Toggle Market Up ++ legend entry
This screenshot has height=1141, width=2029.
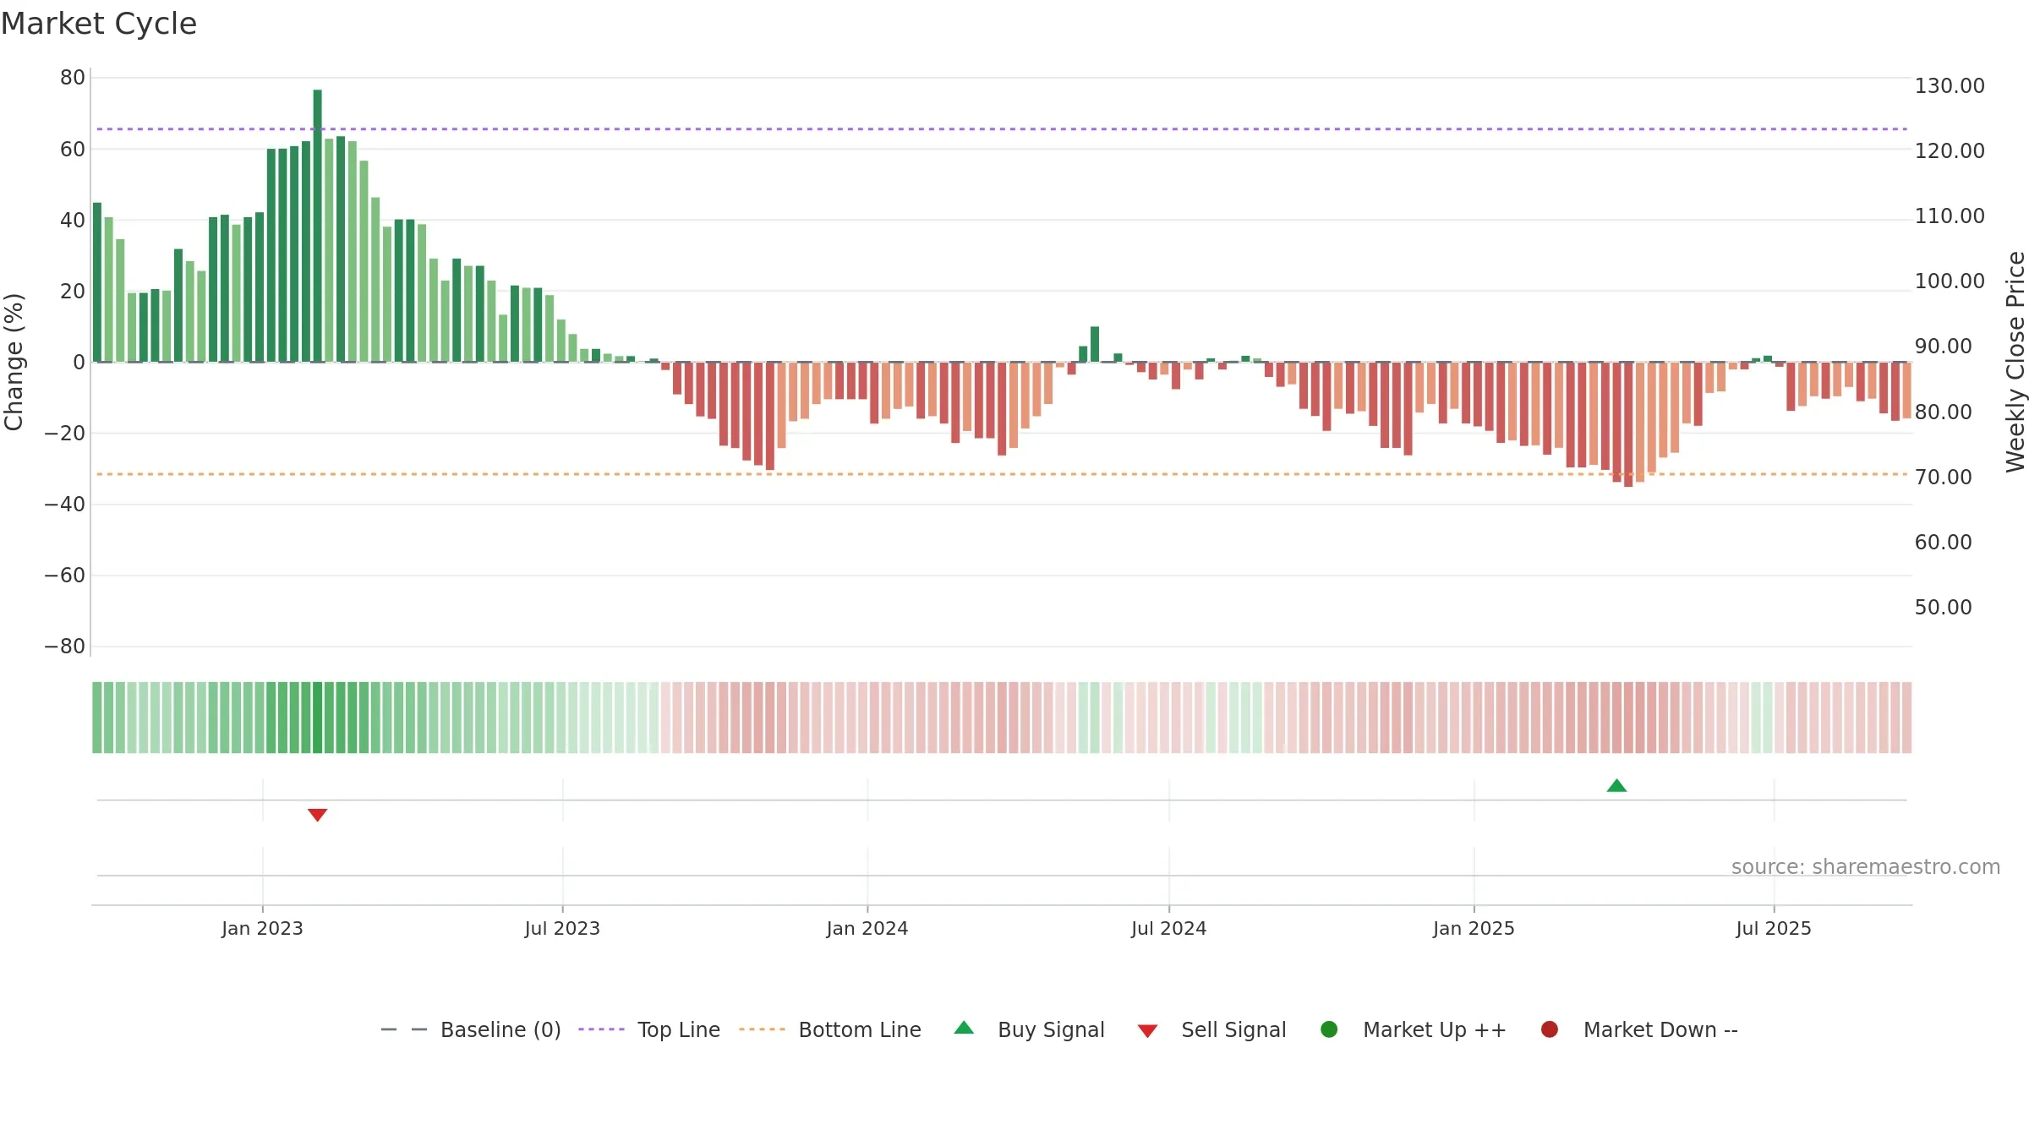tap(1414, 1029)
